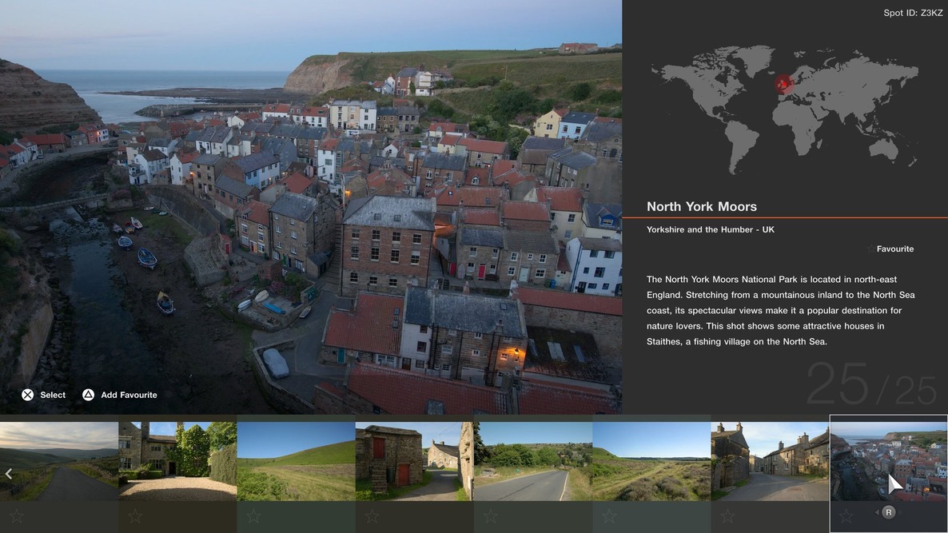Screen dimensions: 948x533
Task: Click the Add Favourite label
Action: pyautogui.click(x=129, y=395)
